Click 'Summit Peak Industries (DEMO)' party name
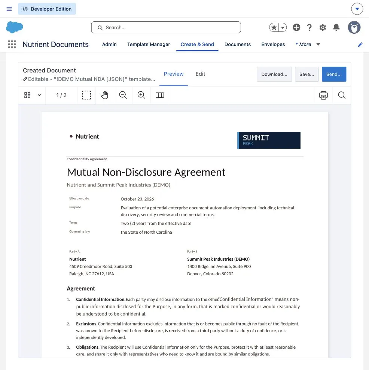Image resolution: width=369 pixels, height=370 pixels. tap(218, 259)
